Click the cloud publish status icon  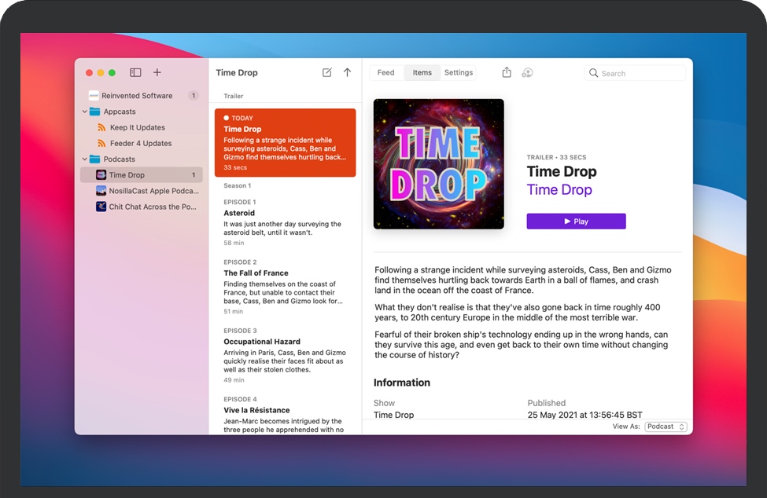[527, 72]
